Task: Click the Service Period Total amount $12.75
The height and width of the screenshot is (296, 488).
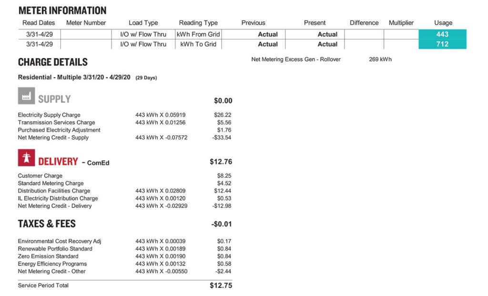Action: pyautogui.click(x=221, y=286)
